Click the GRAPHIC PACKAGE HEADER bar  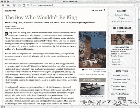92,80
